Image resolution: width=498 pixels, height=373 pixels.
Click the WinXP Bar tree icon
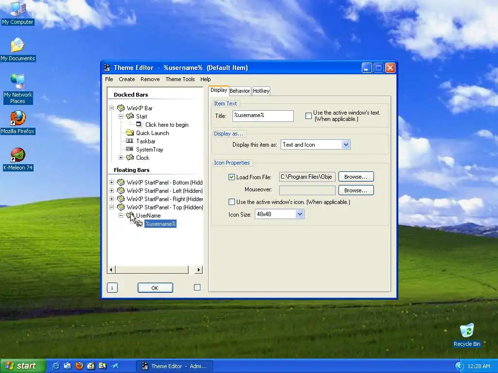121,108
